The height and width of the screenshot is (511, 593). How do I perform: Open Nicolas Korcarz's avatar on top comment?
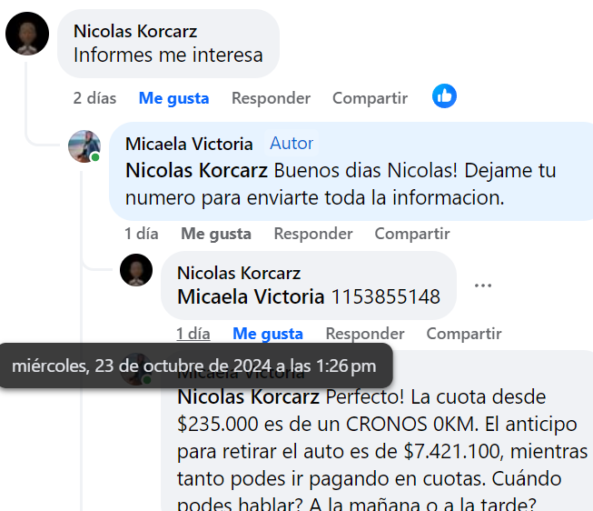(27, 34)
